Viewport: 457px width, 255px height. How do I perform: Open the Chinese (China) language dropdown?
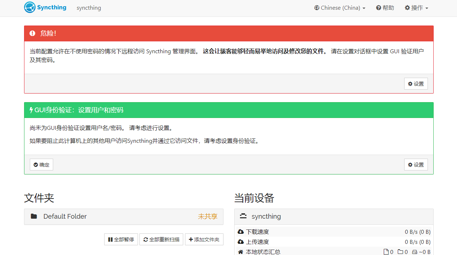(x=340, y=8)
